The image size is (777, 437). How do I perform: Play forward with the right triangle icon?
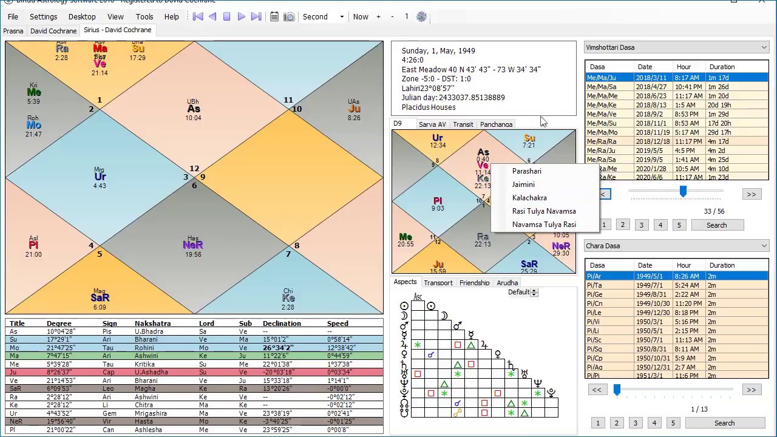coord(242,16)
